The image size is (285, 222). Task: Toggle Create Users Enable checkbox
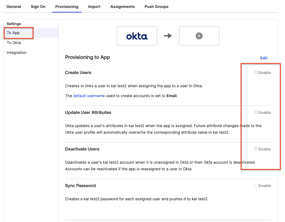[256, 72]
